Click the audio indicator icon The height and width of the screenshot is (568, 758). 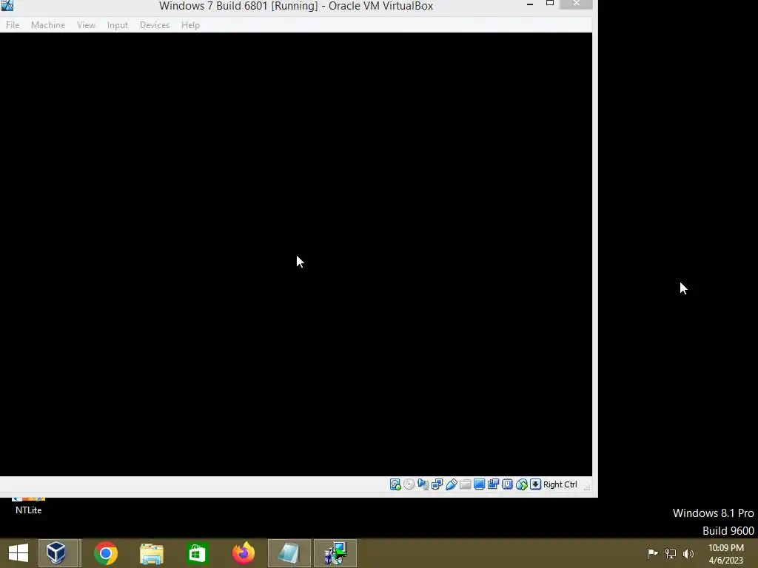pos(423,484)
